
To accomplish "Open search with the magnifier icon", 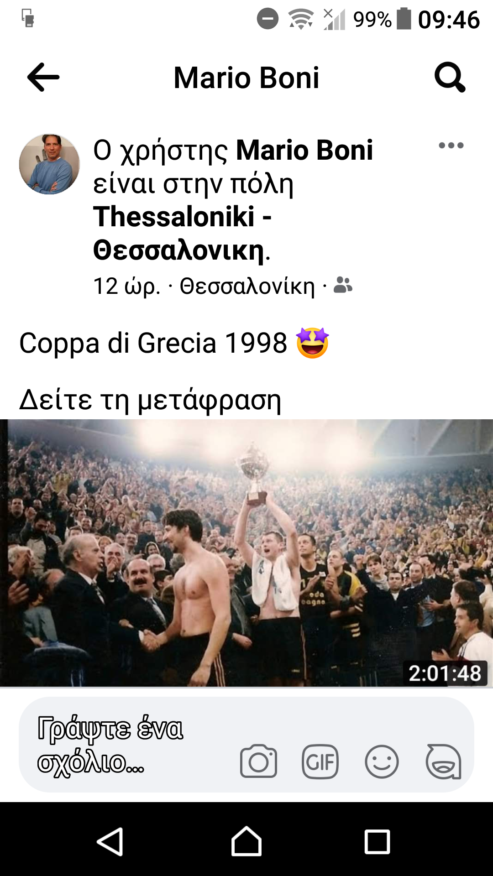I will click(450, 77).
